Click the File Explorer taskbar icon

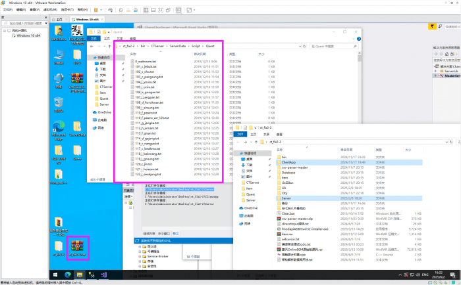pyautogui.click(x=80, y=274)
